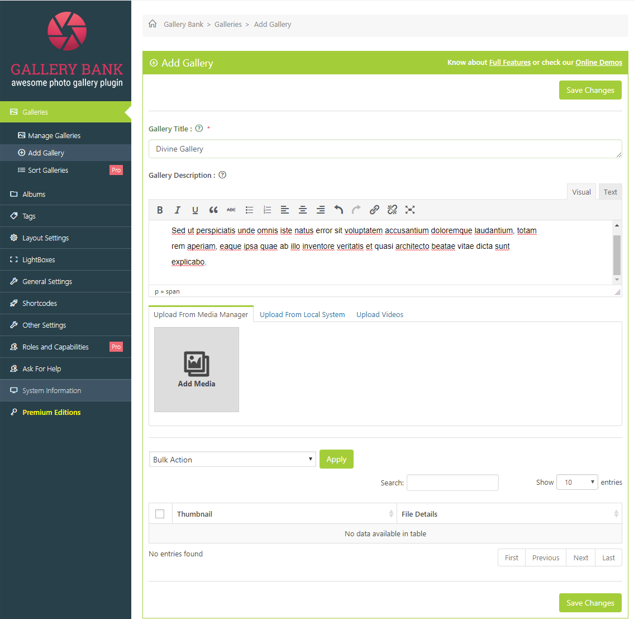
Task: Click the bottom Save Changes button
Action: [590, 603]
